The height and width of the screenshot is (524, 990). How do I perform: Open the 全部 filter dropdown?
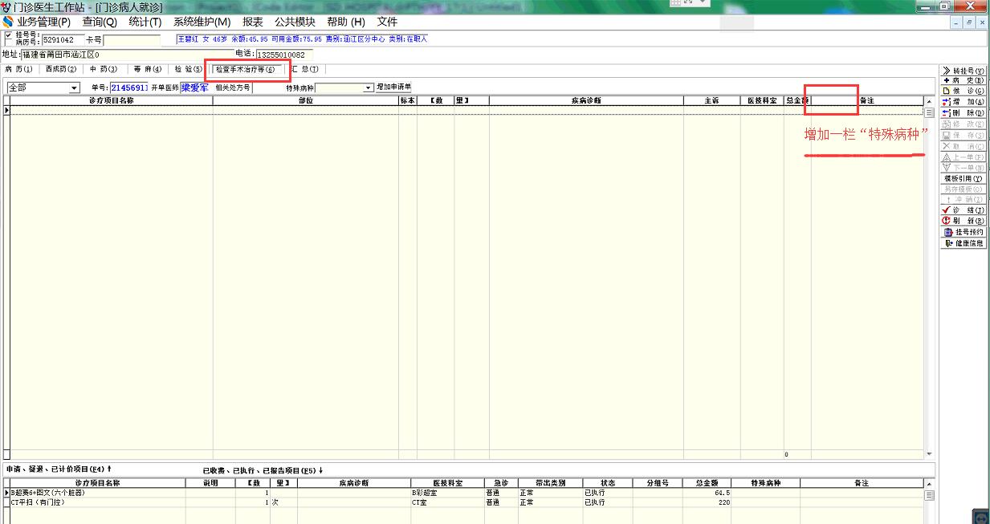(x=74, y=87)
